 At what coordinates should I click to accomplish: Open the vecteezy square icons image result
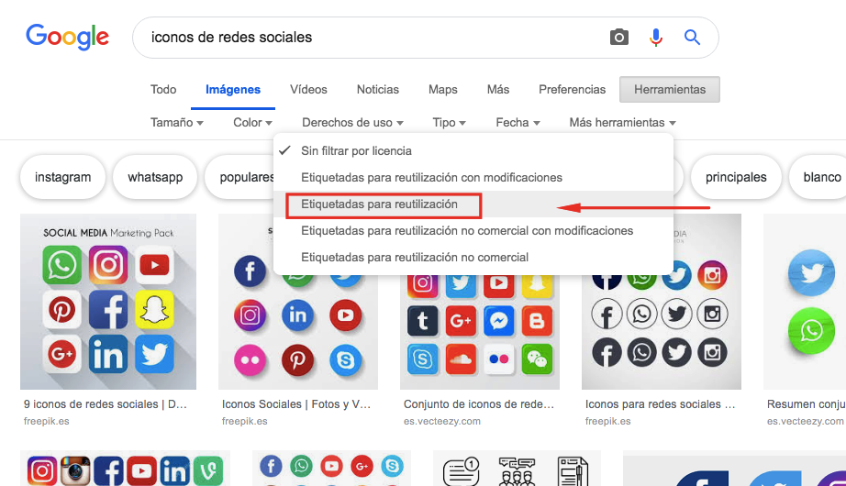click(480, 331)
